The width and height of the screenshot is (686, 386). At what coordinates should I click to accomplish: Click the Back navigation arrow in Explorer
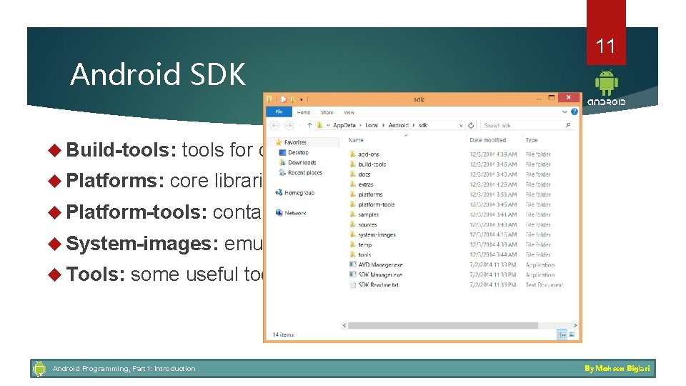point(274,125)
